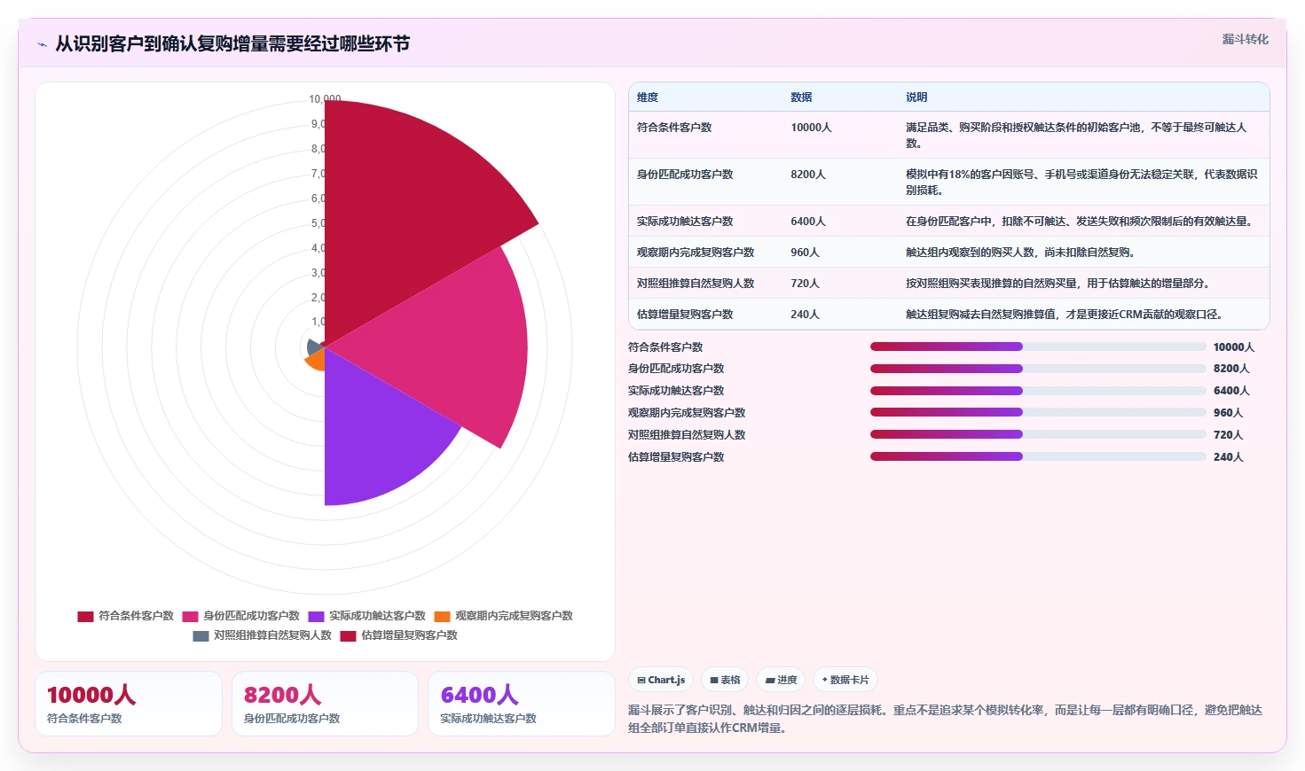
Task: Click the 身份匹配成功客户数 progress bar
Action: tap(1038, 369)
